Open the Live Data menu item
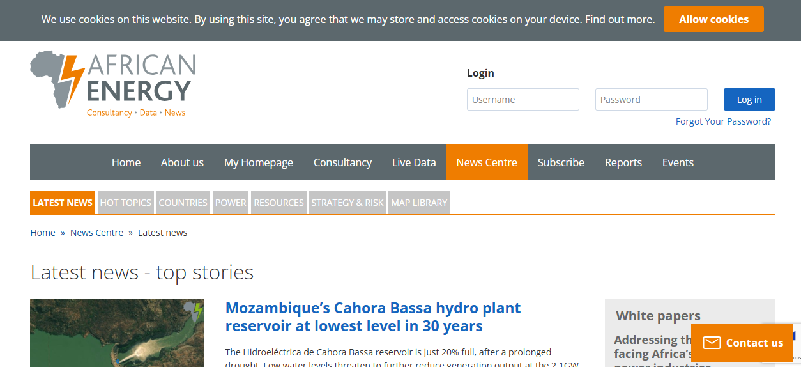This screenshot has width=801, height=367. (414, 162)
